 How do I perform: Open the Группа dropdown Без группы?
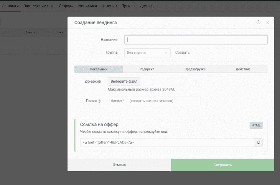click(x=147, y=53)
